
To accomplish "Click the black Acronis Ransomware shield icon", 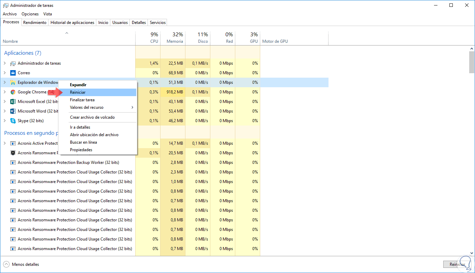I will pos(13,153).
